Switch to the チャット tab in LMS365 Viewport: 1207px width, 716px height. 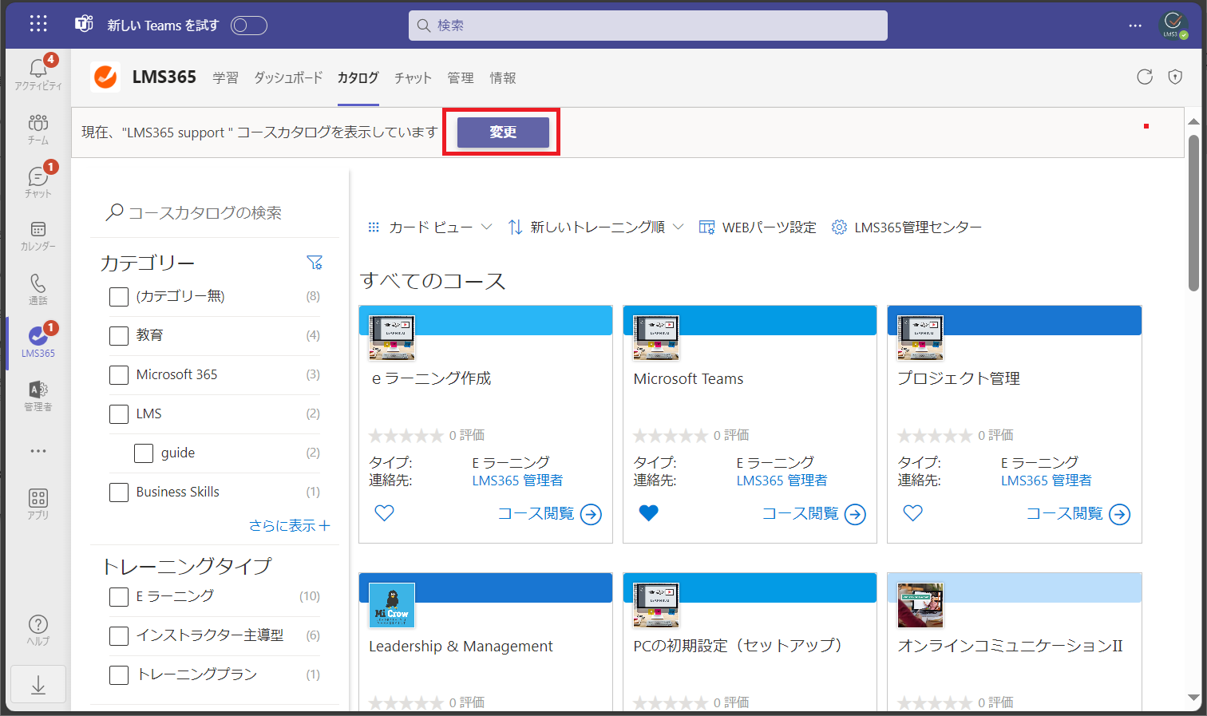pyautogui.click(x=413, y=77)
